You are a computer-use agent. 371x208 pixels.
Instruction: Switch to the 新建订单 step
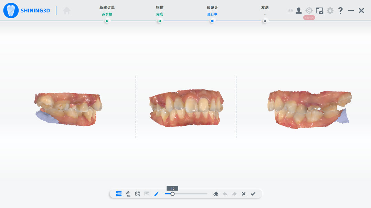pos(107,21)
